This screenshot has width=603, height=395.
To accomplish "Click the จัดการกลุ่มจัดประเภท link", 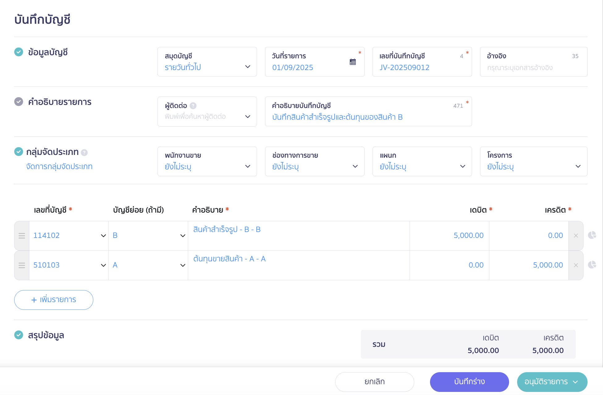I will [59, 167].
